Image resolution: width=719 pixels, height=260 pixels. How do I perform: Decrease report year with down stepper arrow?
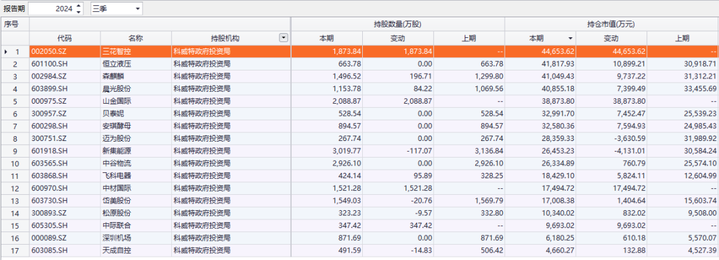tap(79, 11)
